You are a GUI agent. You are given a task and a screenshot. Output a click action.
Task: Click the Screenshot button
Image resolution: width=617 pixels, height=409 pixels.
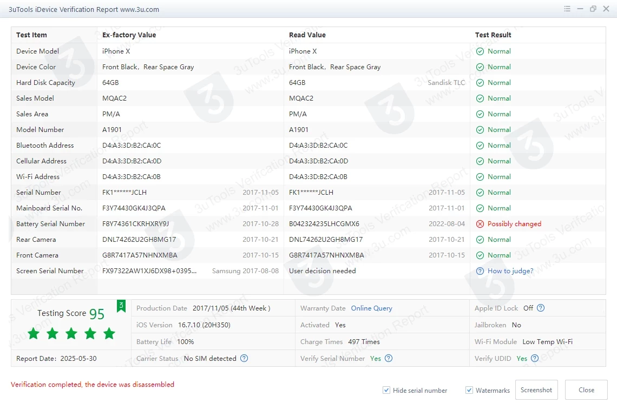click(536, 390)
